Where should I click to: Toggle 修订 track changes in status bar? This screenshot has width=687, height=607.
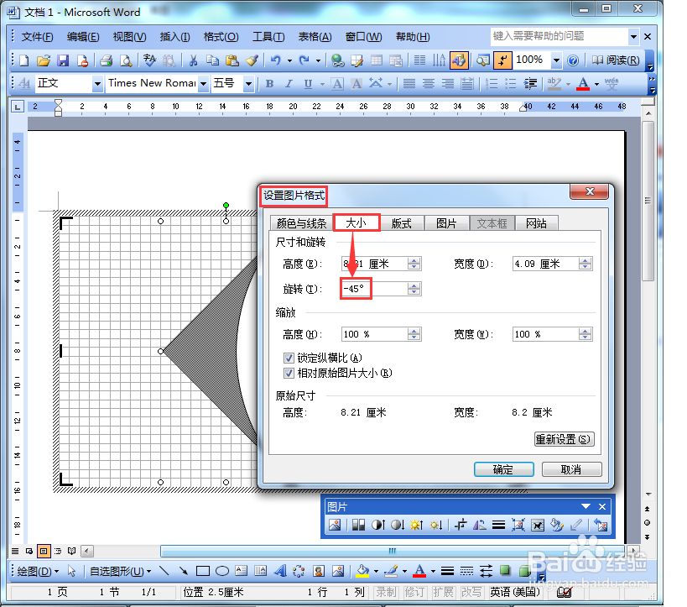(414, 592)
